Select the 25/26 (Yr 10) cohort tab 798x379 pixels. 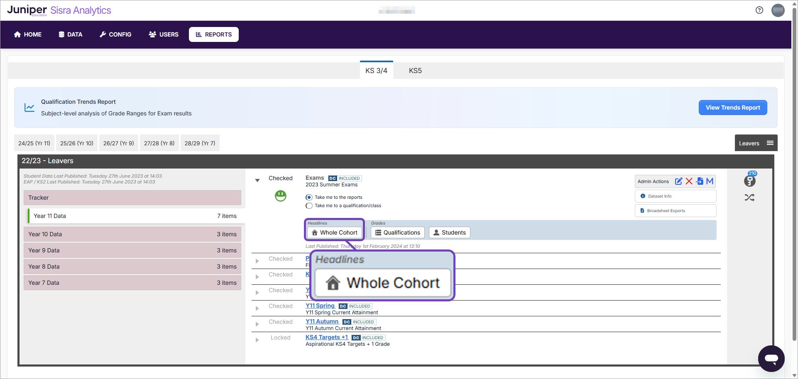pos(77,143)
